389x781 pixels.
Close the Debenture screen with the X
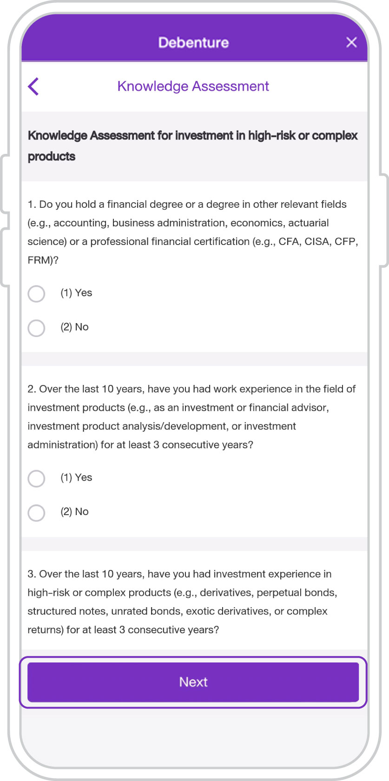pos(351,42)
